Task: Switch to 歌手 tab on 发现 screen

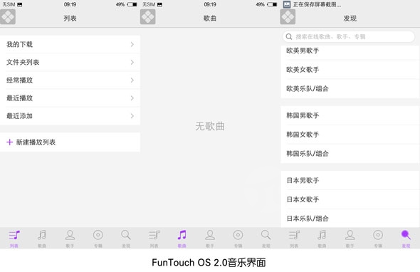Action: (x=350, y=239)
